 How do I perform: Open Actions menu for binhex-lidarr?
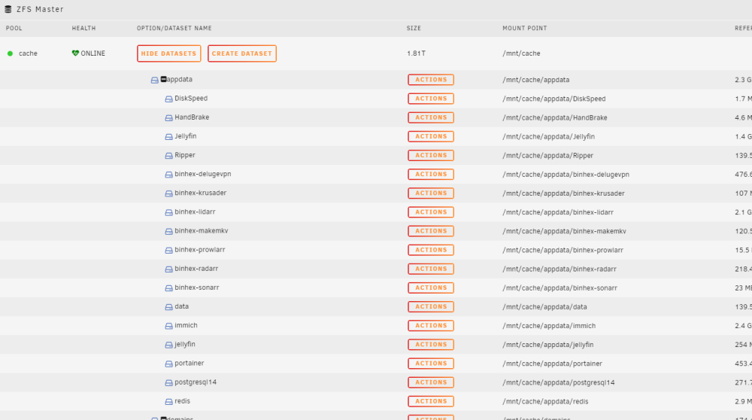431,212
